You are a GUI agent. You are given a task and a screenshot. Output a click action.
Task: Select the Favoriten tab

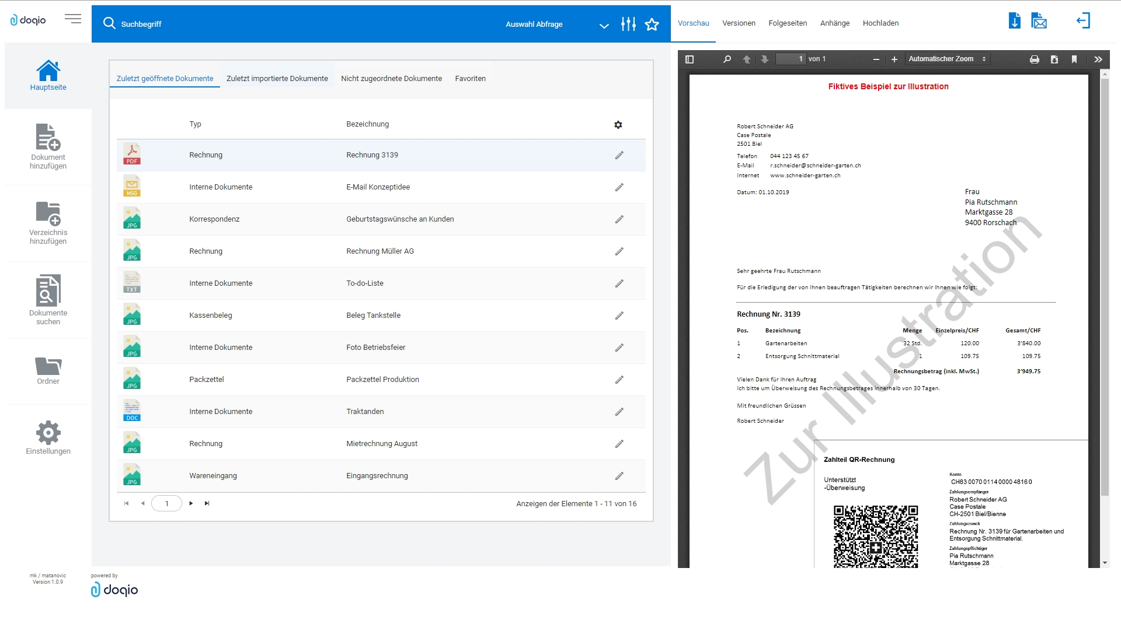point(470,79)
